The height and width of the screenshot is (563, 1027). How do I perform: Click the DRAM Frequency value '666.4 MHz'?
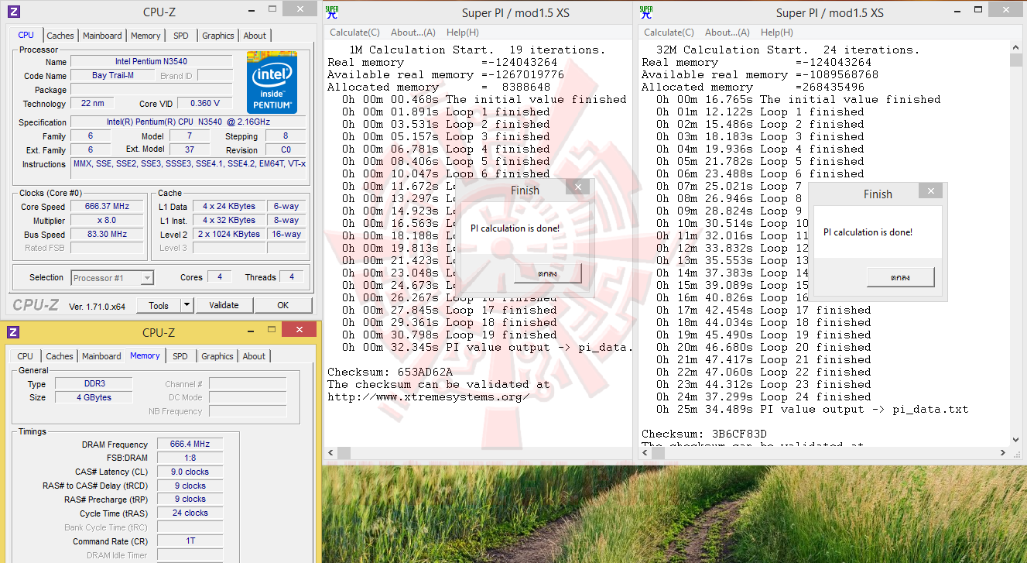[190, 445]
